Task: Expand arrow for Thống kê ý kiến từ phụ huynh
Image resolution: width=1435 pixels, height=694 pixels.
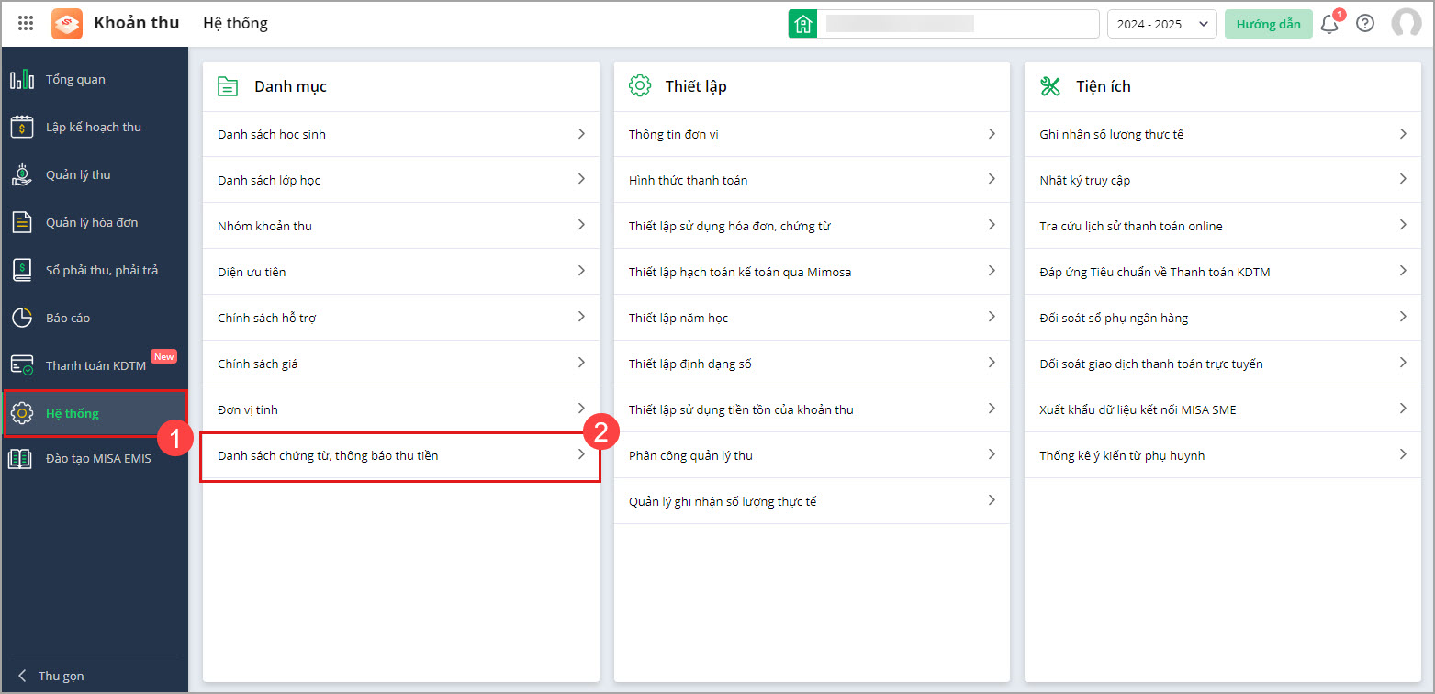Action: [x=1403, y=454]
